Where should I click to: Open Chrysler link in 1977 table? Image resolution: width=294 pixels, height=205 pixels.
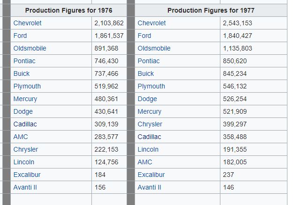point(150,124)
